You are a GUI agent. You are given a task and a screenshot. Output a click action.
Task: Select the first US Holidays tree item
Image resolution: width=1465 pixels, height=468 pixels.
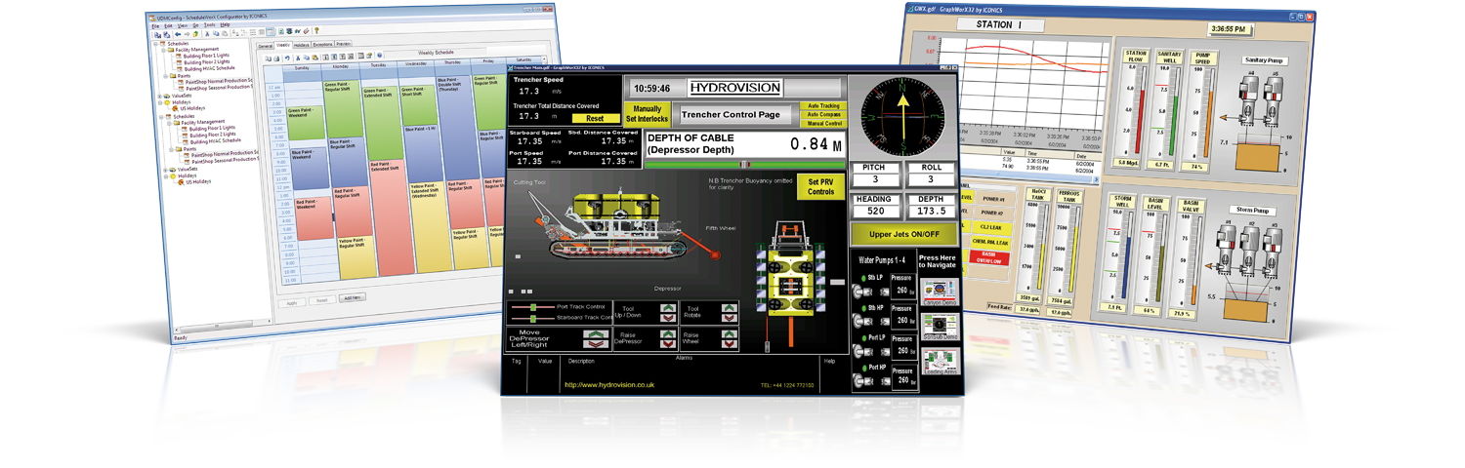(x=192, y=108)
